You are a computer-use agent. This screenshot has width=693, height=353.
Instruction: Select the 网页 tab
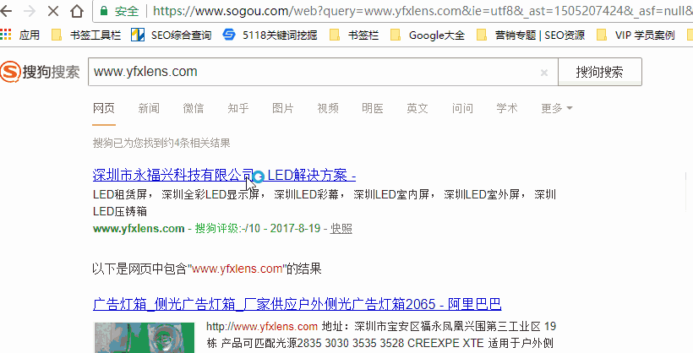click(x=104, y=108)
